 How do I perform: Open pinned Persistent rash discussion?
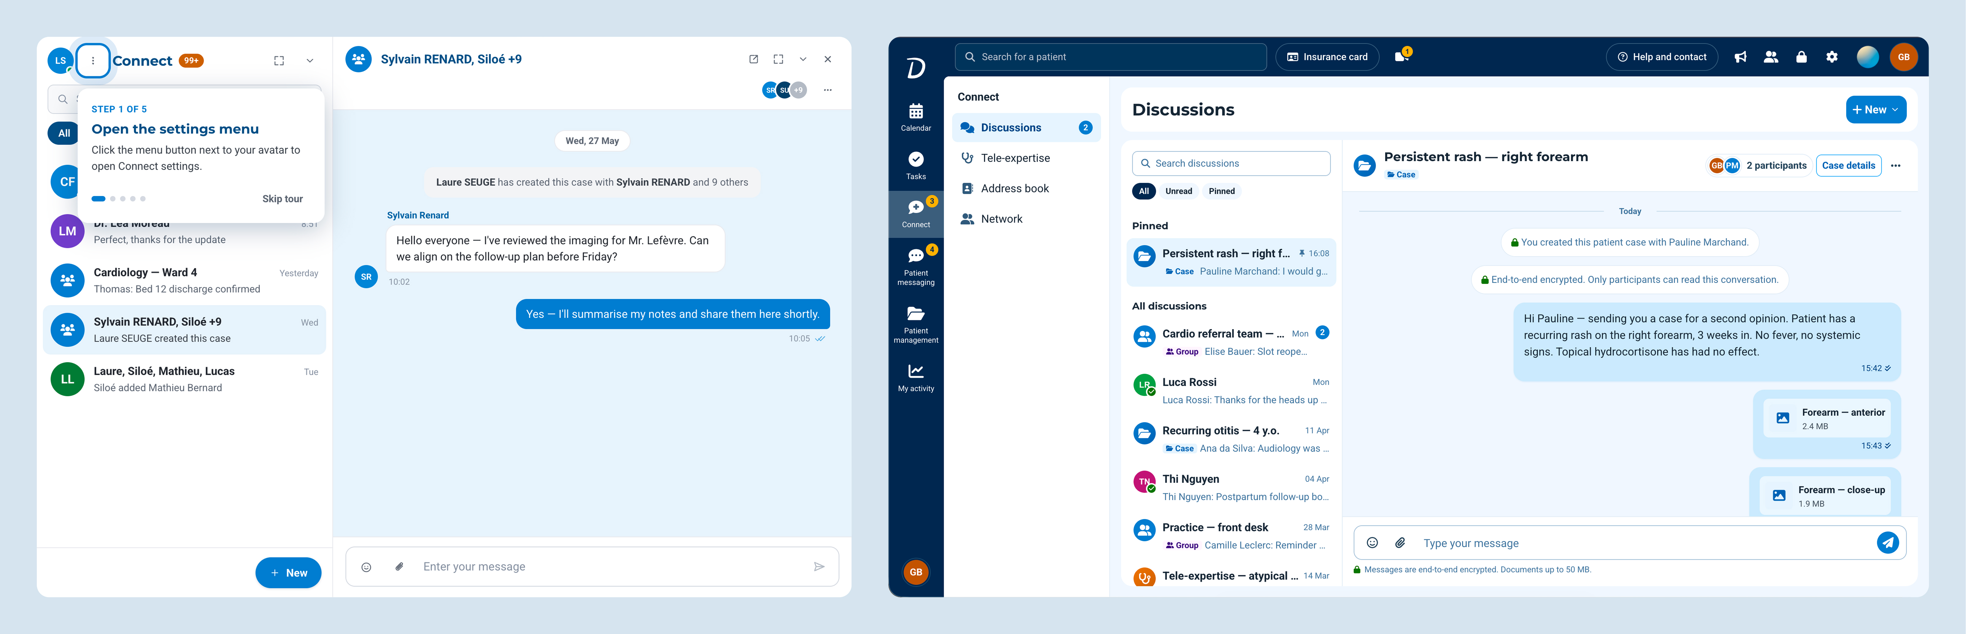(x=1231, y=262)
